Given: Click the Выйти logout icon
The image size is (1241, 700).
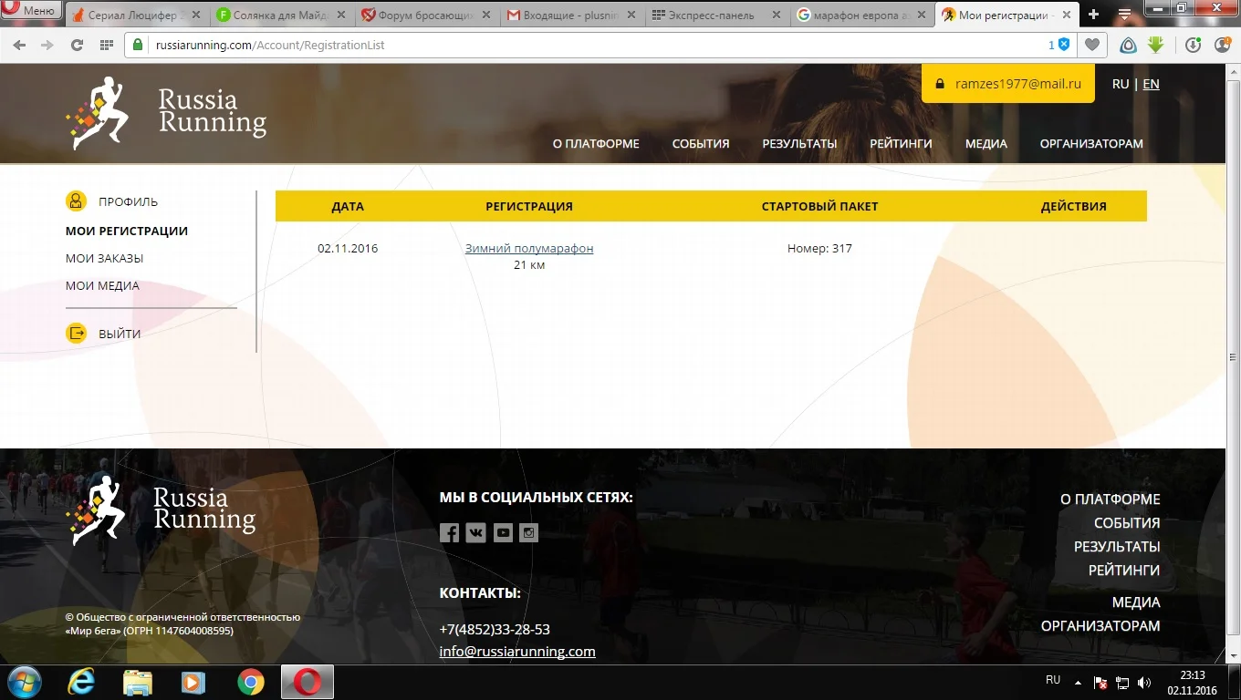Looking at the screenshot, I should (x=77, y=334).
